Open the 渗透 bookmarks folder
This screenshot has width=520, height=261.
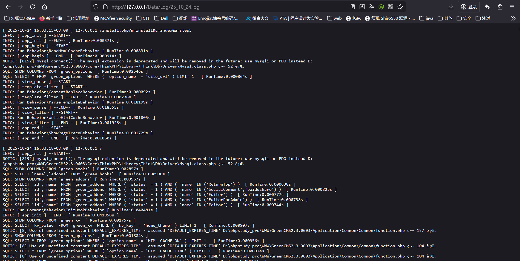483,18
